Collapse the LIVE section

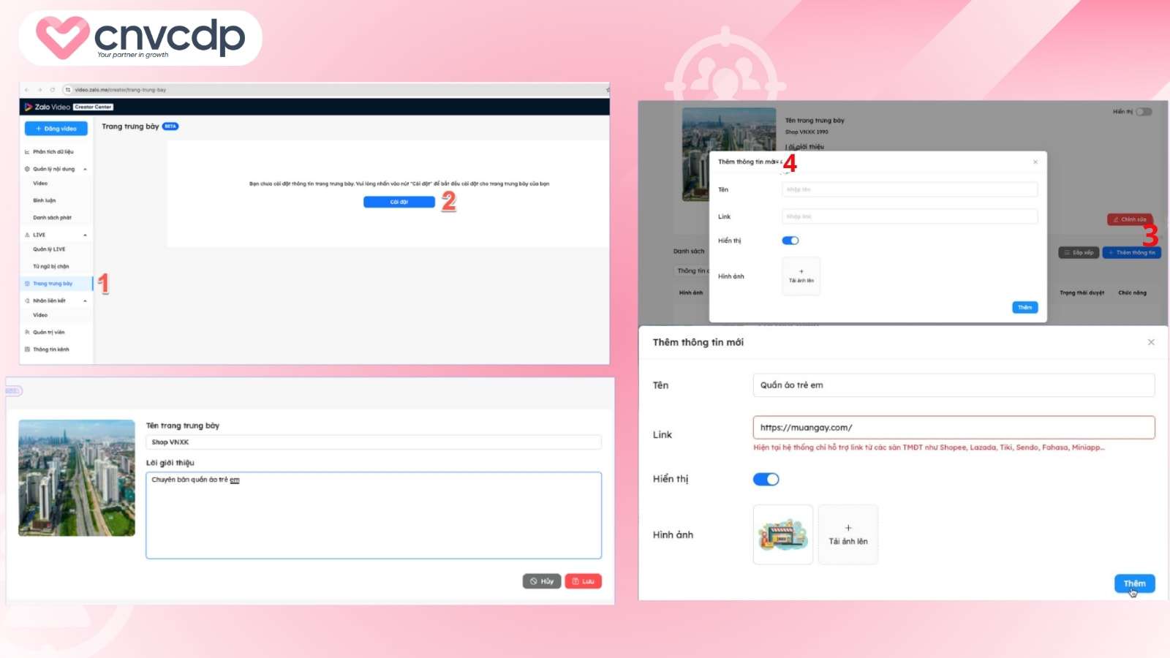point(86,234)
